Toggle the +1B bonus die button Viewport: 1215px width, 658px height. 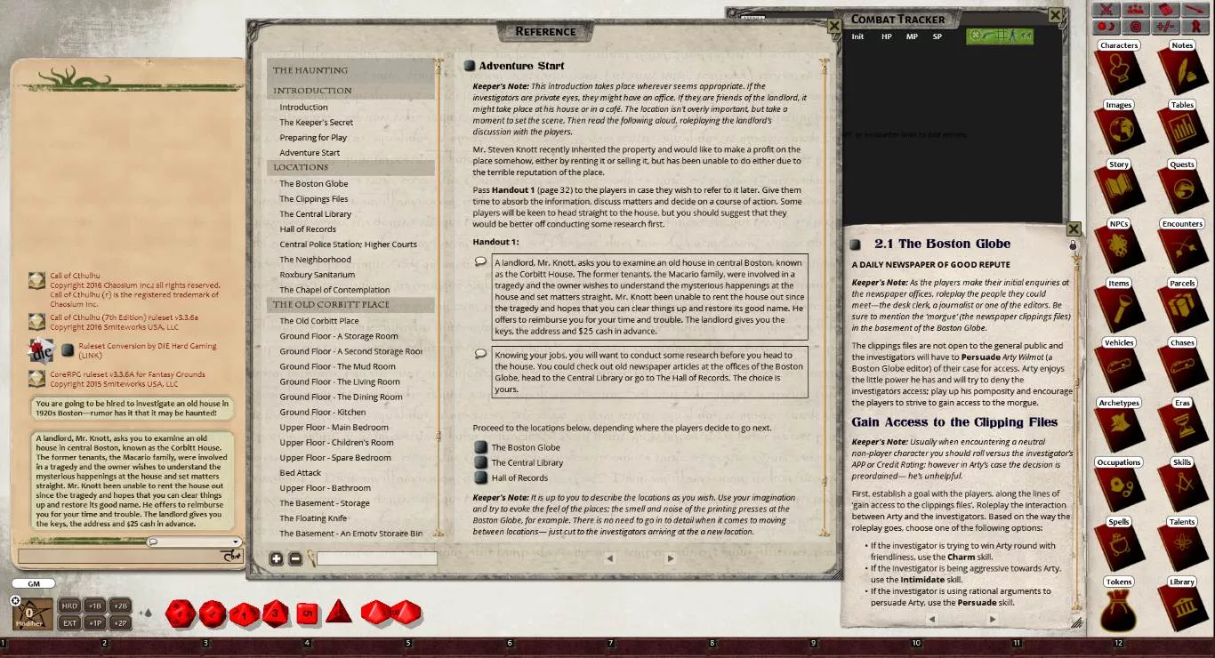pyautogui.click(x=94, y=606)
